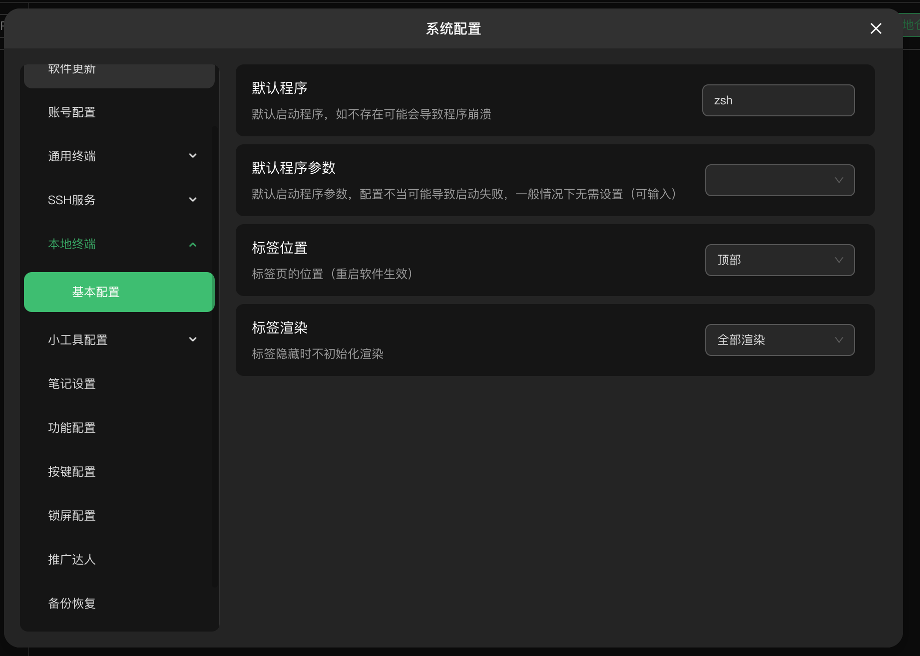Screen dimensions: 920x656
Task: 选择侧边栏的「软件更新」配置项
Action: [72, 70]
